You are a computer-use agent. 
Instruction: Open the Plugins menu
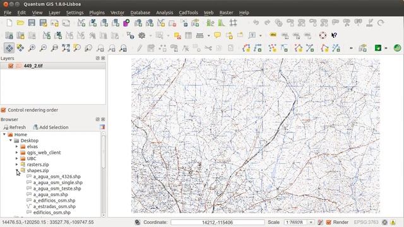tap(97, 13)
